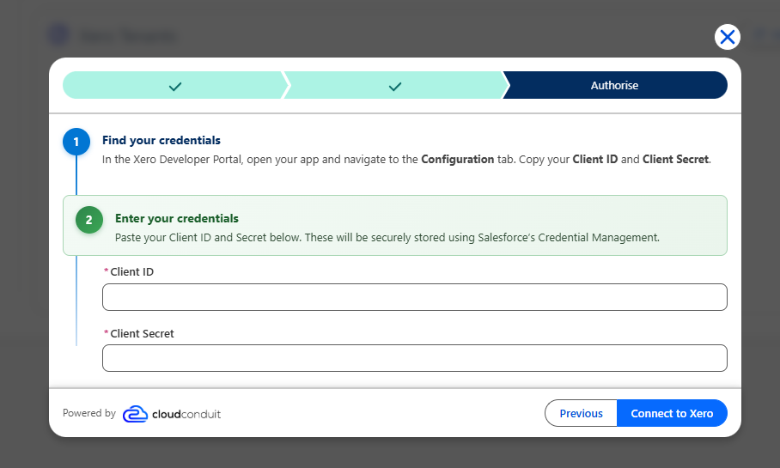This screenshot has width=780, height=468.
Task: Close the Xero setup dialog
Action: click(728, 37)
